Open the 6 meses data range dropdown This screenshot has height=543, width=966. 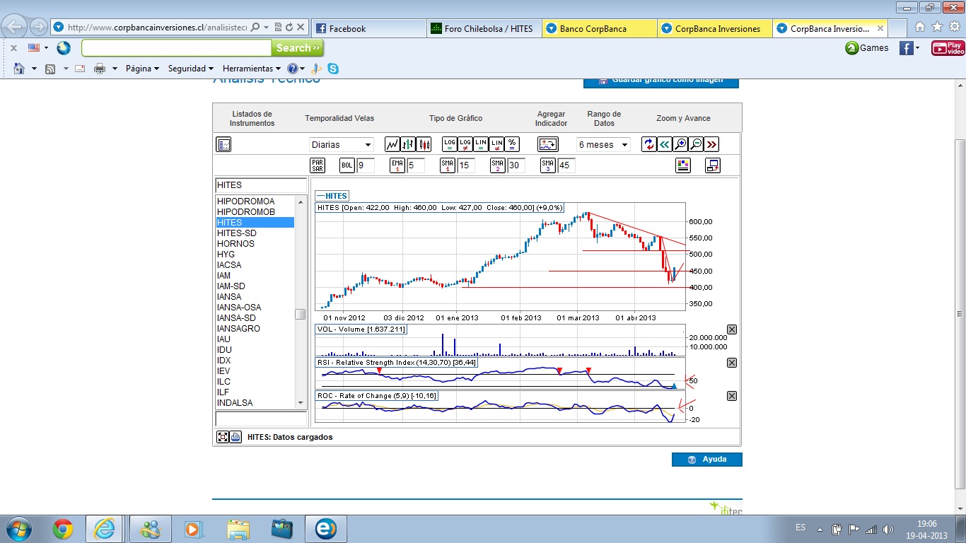pyautogui.click(x=603, y=144)
